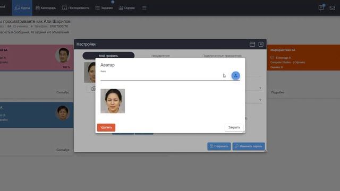This screenshot has width=340, height=191.
Task: Maximize the Настройки window icon
Action: [x=252, y=44]
